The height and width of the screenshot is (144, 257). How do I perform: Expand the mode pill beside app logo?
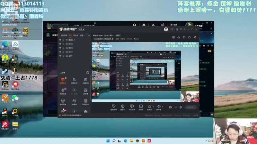[x=82, y=29]
